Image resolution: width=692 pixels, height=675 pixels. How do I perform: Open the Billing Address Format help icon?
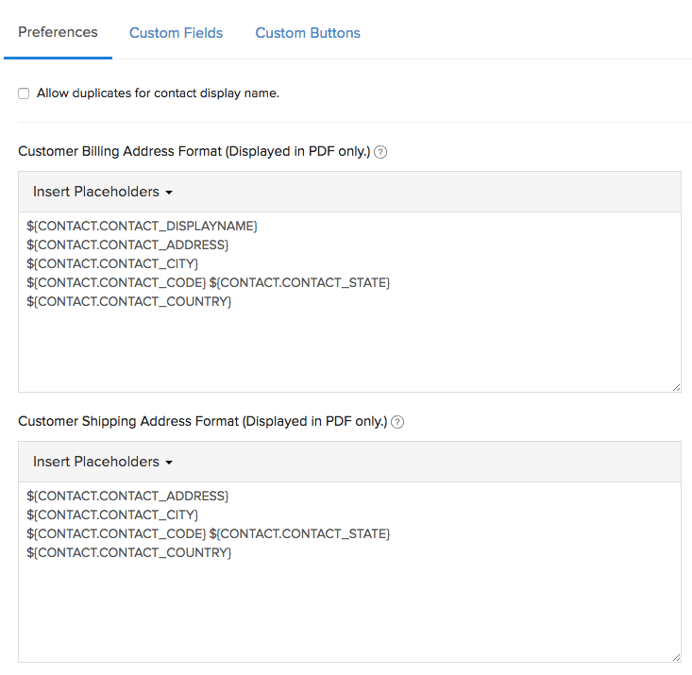[x=380, y=152]
